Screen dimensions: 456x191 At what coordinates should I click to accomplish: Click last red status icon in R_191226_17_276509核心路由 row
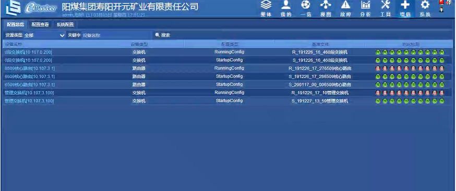(442, 69)
